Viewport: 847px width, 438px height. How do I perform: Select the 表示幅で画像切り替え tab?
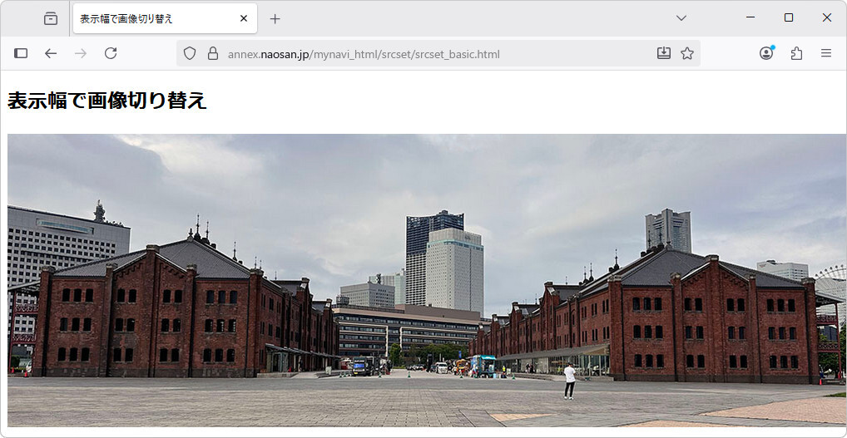coord(150,18)
